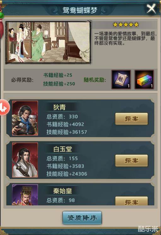Tap the 秦始皇 name label
161x235 pixels.
(x=62, y=191)
